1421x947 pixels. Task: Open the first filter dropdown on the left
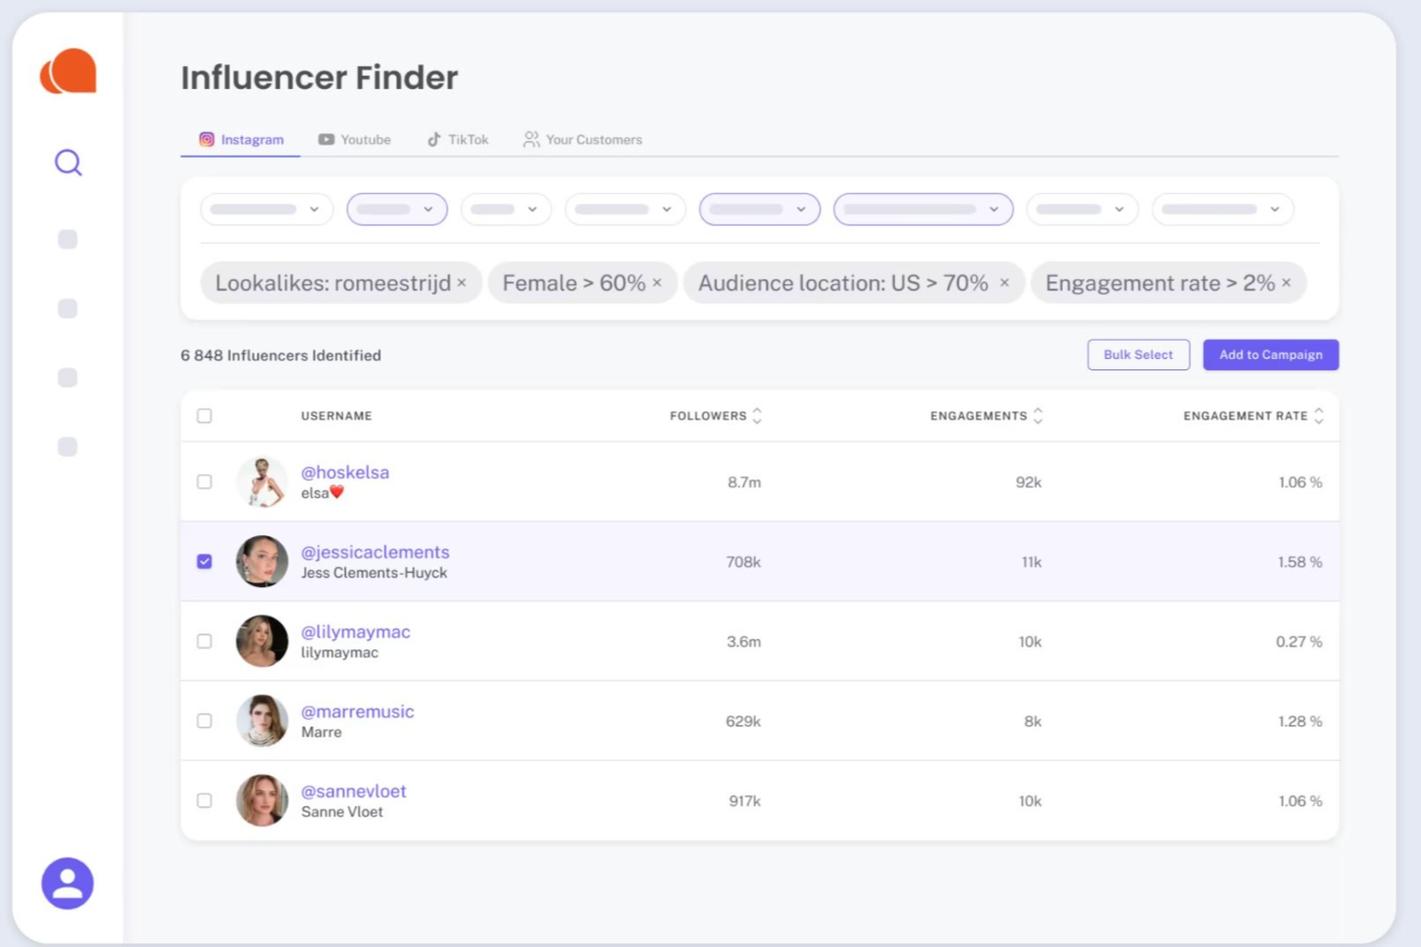click(x=266, y=209)
